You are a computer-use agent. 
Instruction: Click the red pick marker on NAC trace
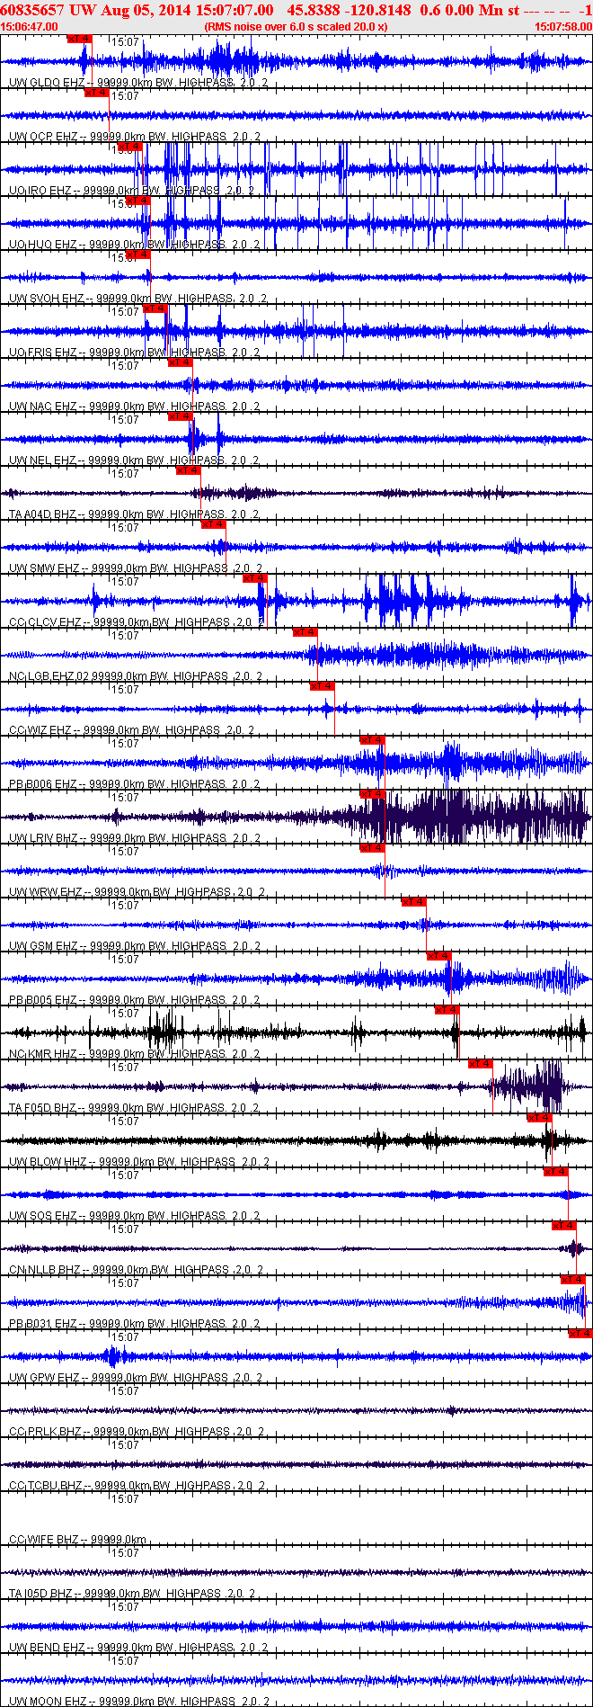coord(181,362)
